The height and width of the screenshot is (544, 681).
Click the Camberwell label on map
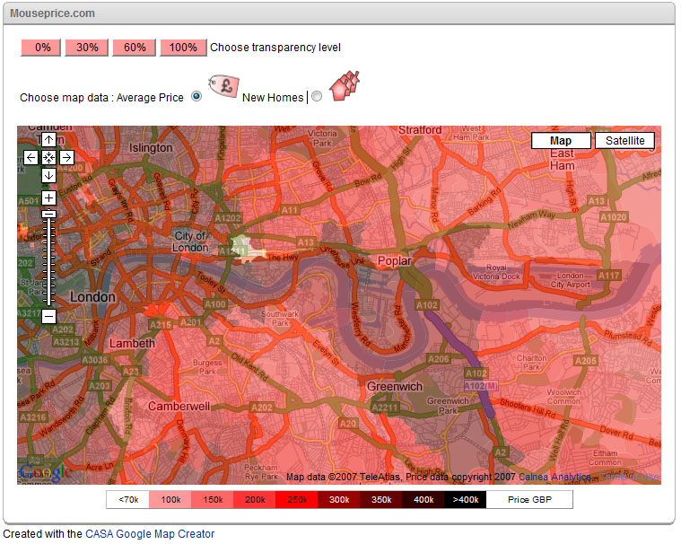pos(179,407)
